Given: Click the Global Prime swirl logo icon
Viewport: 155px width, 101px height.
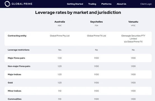Looking at the screenshot, I should [x=7, y=4].
